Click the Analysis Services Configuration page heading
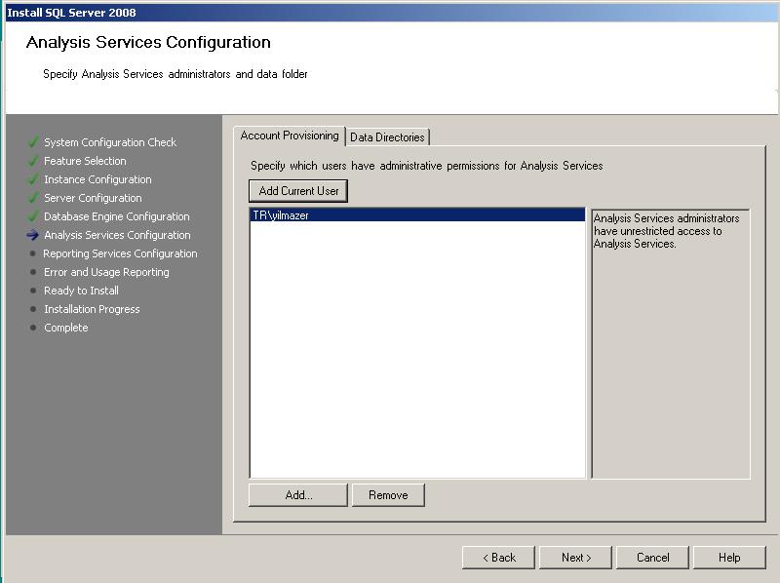 (148, 42)
